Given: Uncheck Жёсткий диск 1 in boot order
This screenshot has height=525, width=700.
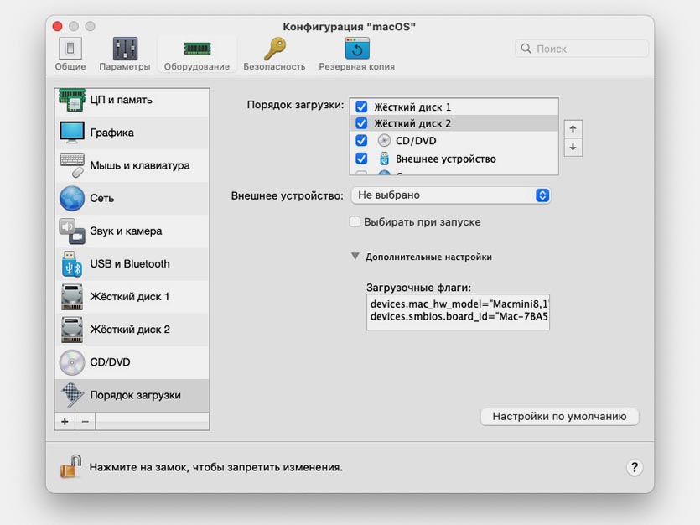Looking at the screenshot, I should [x=361, y=107].
